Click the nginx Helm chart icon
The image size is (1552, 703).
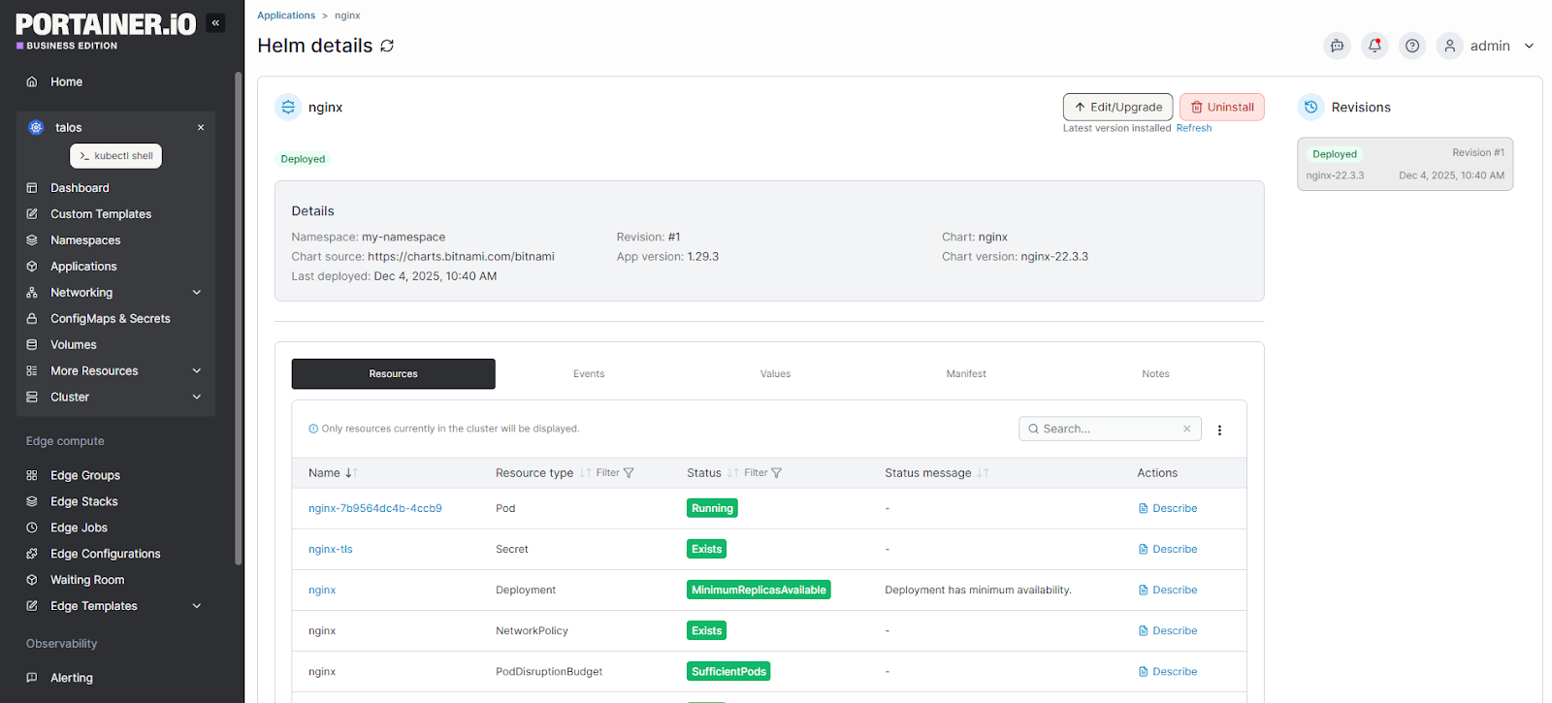(288, 107)
